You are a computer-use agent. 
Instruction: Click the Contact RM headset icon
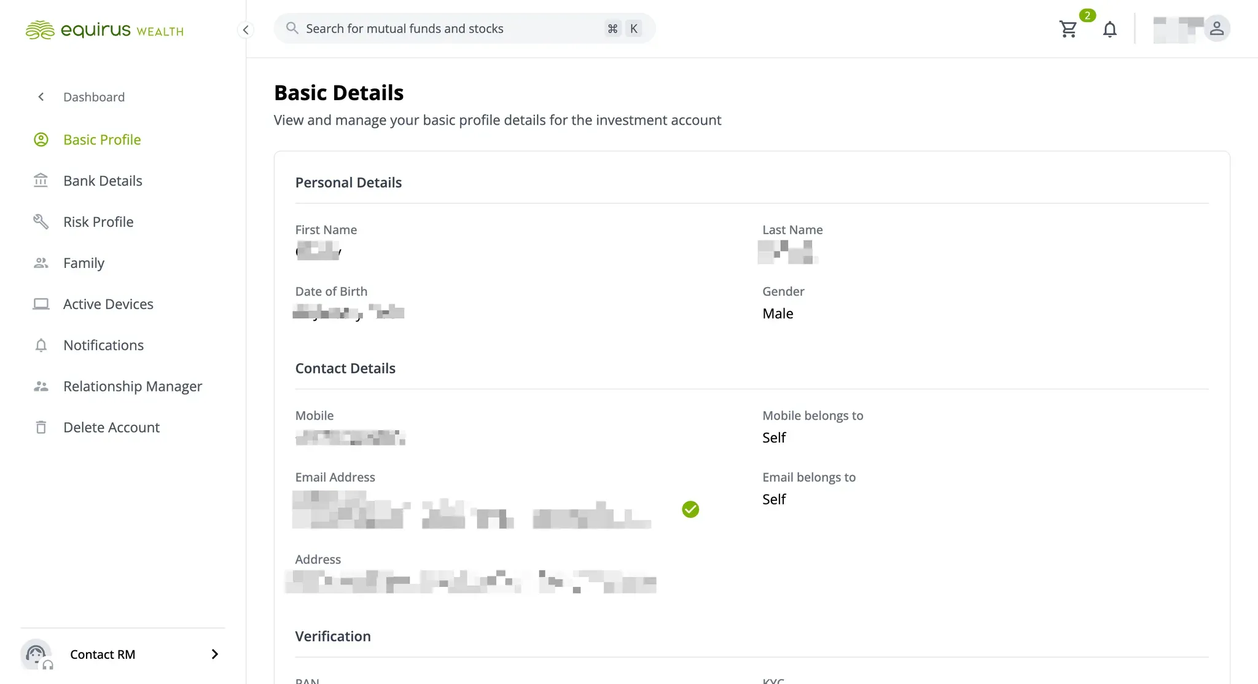(37, 655)
